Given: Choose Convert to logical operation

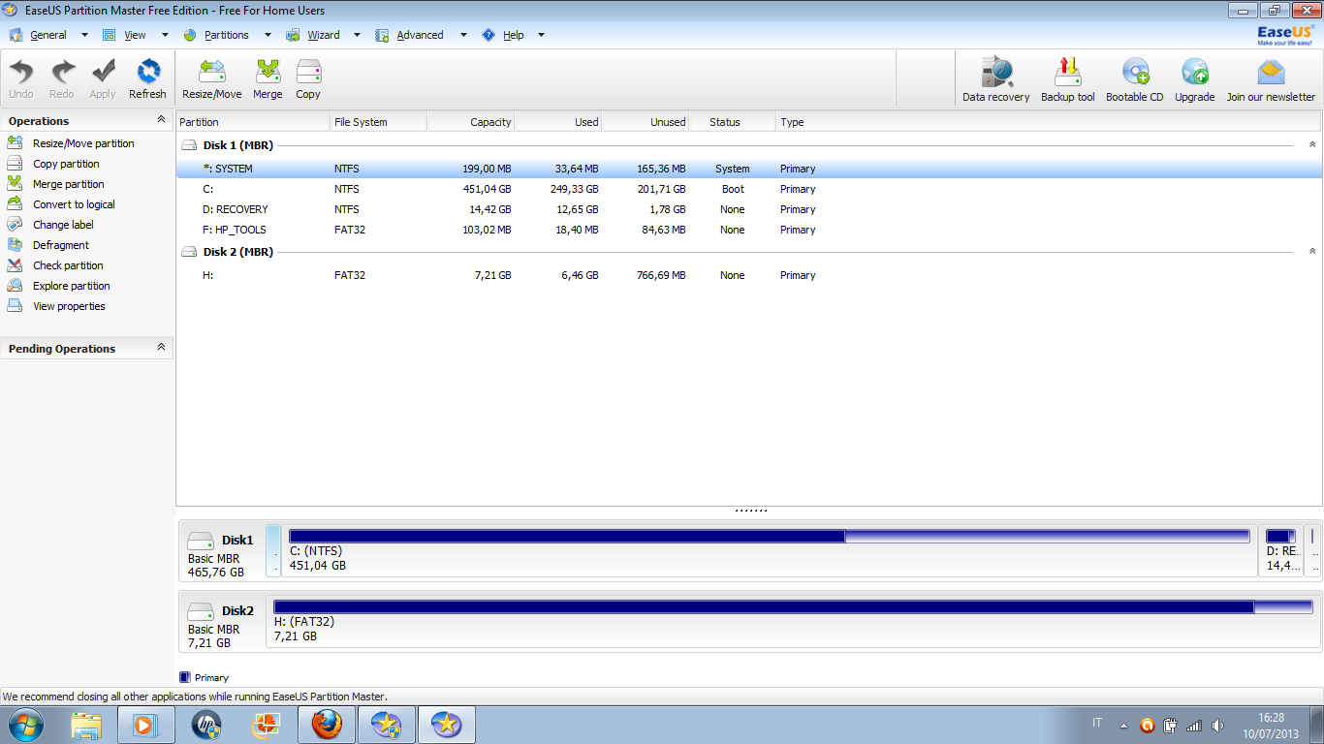Looking at the screenshot, I should point(74,204).
